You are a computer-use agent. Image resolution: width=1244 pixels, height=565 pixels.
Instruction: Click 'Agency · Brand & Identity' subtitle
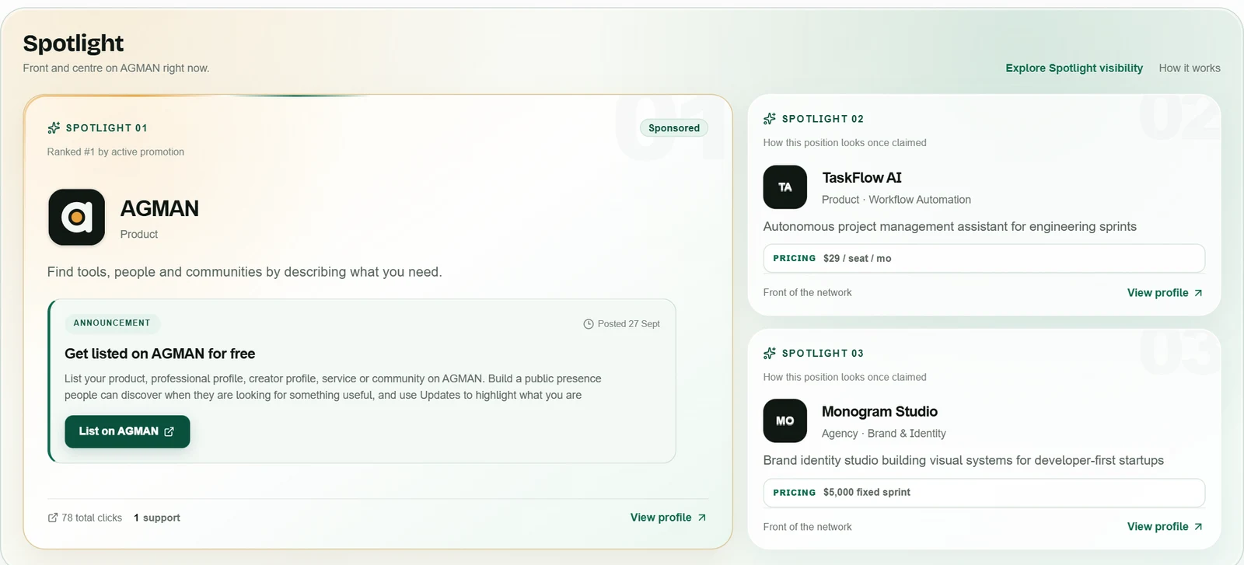[x=884, y=434]
